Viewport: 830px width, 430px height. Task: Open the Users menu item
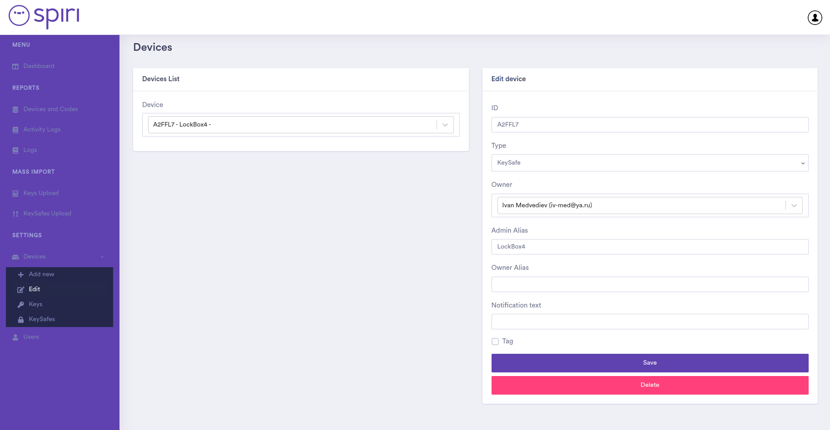pos(31,337)
